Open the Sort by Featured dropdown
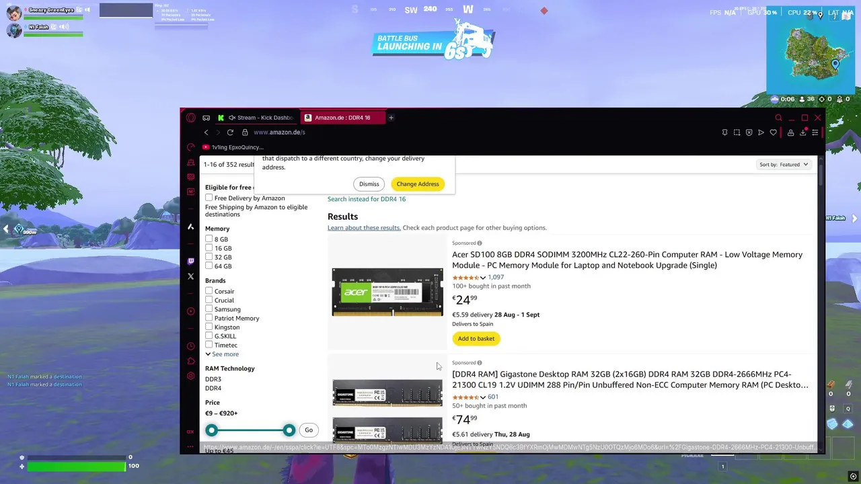 [x=784, y=165]
